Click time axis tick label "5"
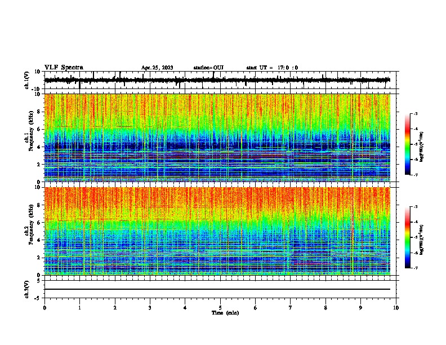The height and width of the screenshot is (345, 446). point(220,308)
